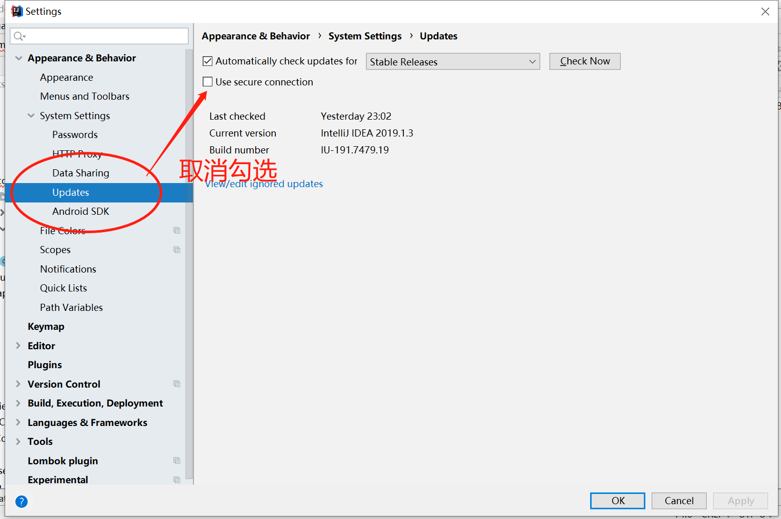Click inside the settings search field
The image size is (781, 519).
[99, 36]
